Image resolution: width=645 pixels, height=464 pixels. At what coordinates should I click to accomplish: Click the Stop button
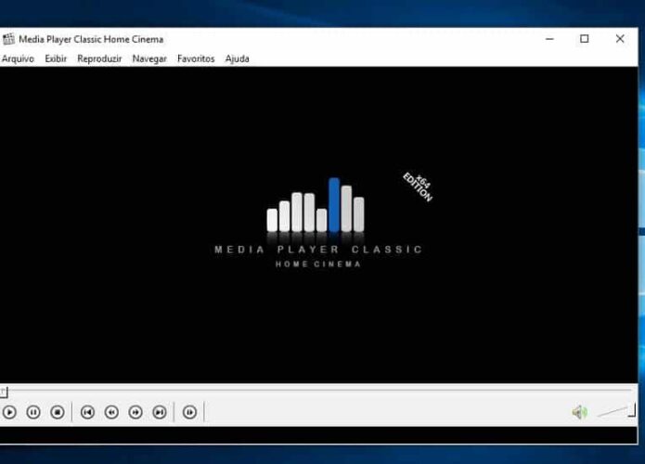pyautogui.click(x=58, y=412)
